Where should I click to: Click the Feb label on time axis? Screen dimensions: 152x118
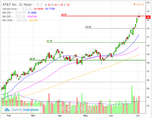[9, 115]
